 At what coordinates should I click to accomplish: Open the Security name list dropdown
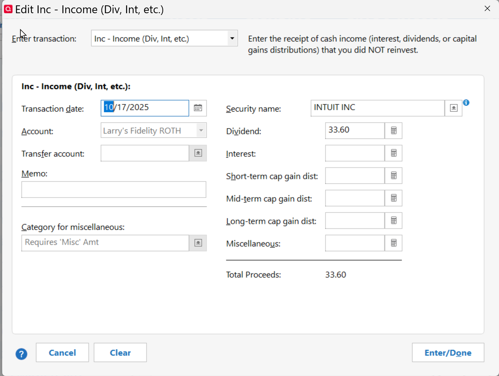(x=454, y=108)
